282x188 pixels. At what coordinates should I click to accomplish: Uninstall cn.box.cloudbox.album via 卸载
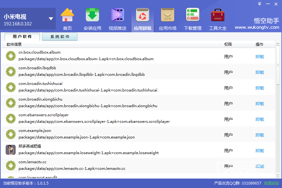click(260, 57)
